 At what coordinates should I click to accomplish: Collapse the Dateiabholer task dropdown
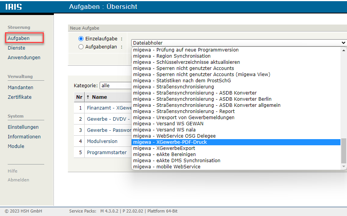pos(239,43)
